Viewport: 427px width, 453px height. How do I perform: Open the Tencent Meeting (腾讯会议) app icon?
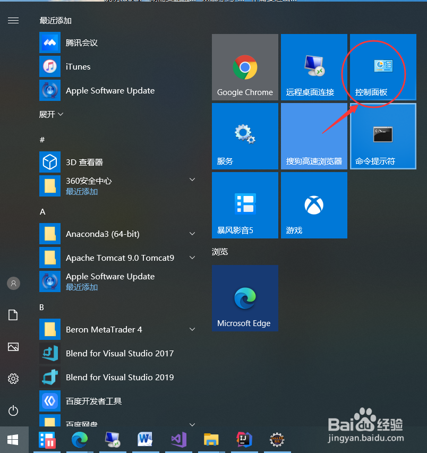(50, 43)
